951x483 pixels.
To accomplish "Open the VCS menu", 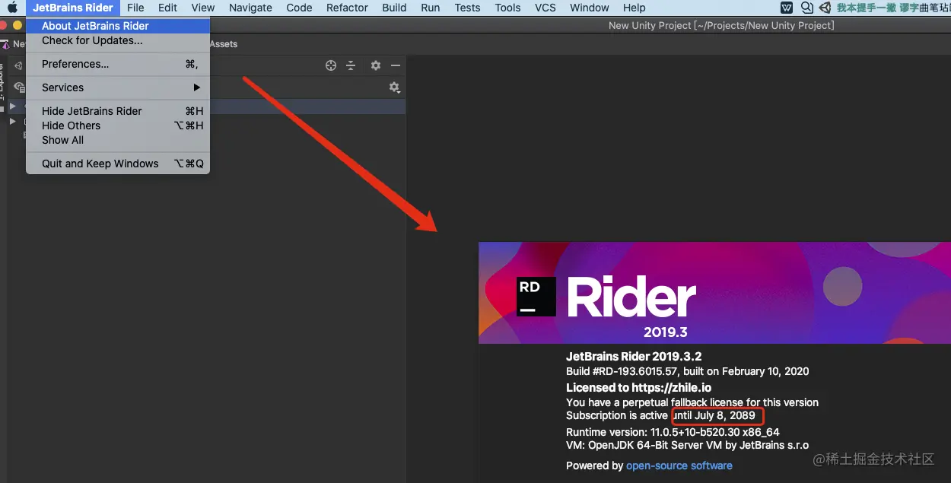I will 545,8.
